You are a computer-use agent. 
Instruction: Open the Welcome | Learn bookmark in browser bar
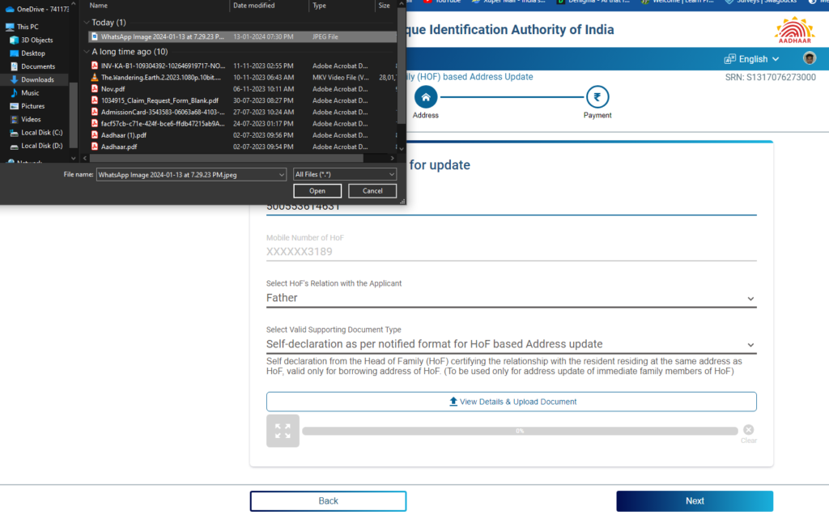tap(678, 2)
